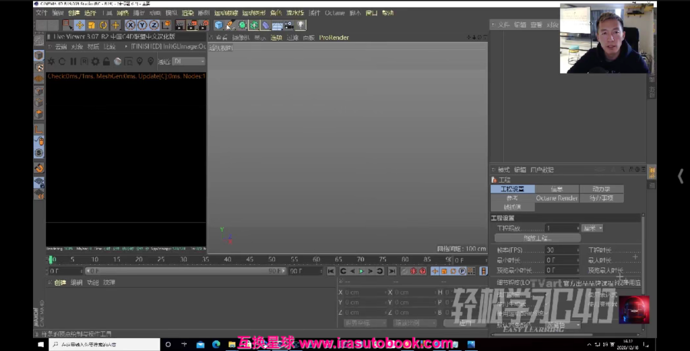
Task: Open Live Viewer settings gear icon
Action: (x=95, y=61)
